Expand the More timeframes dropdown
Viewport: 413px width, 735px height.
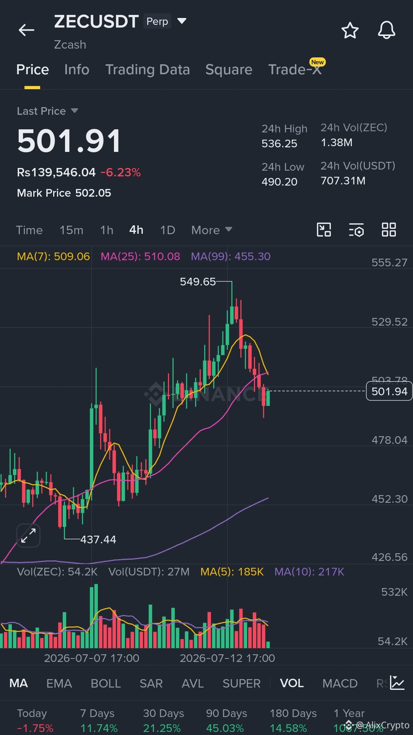211,230
